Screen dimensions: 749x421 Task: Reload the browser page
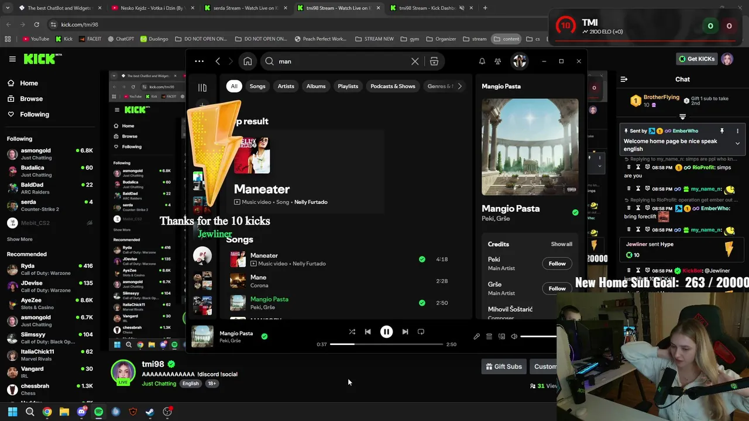click(36, 25)
